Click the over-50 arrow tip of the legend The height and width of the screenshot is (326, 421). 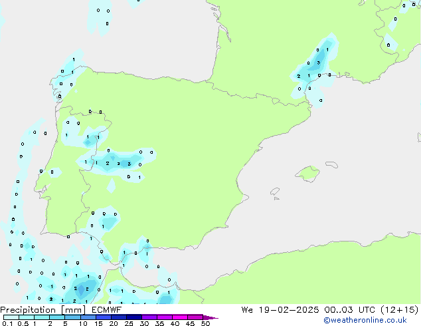[210, 317]
